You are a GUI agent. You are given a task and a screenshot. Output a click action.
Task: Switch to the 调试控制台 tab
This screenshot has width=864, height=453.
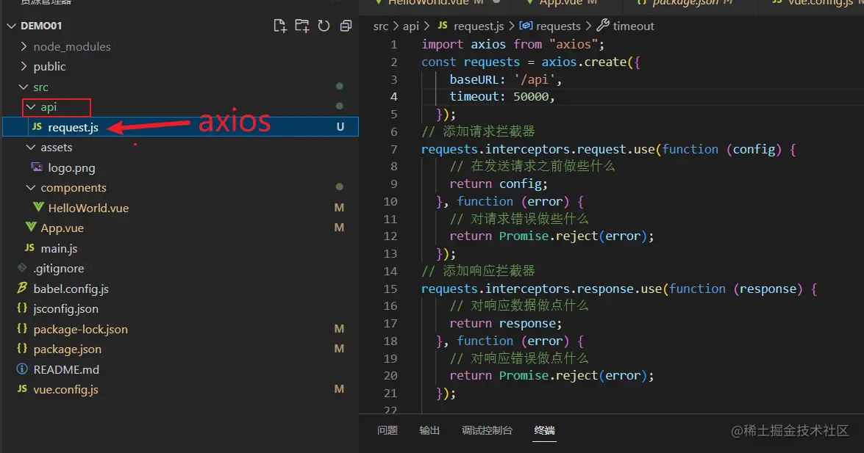487,430
